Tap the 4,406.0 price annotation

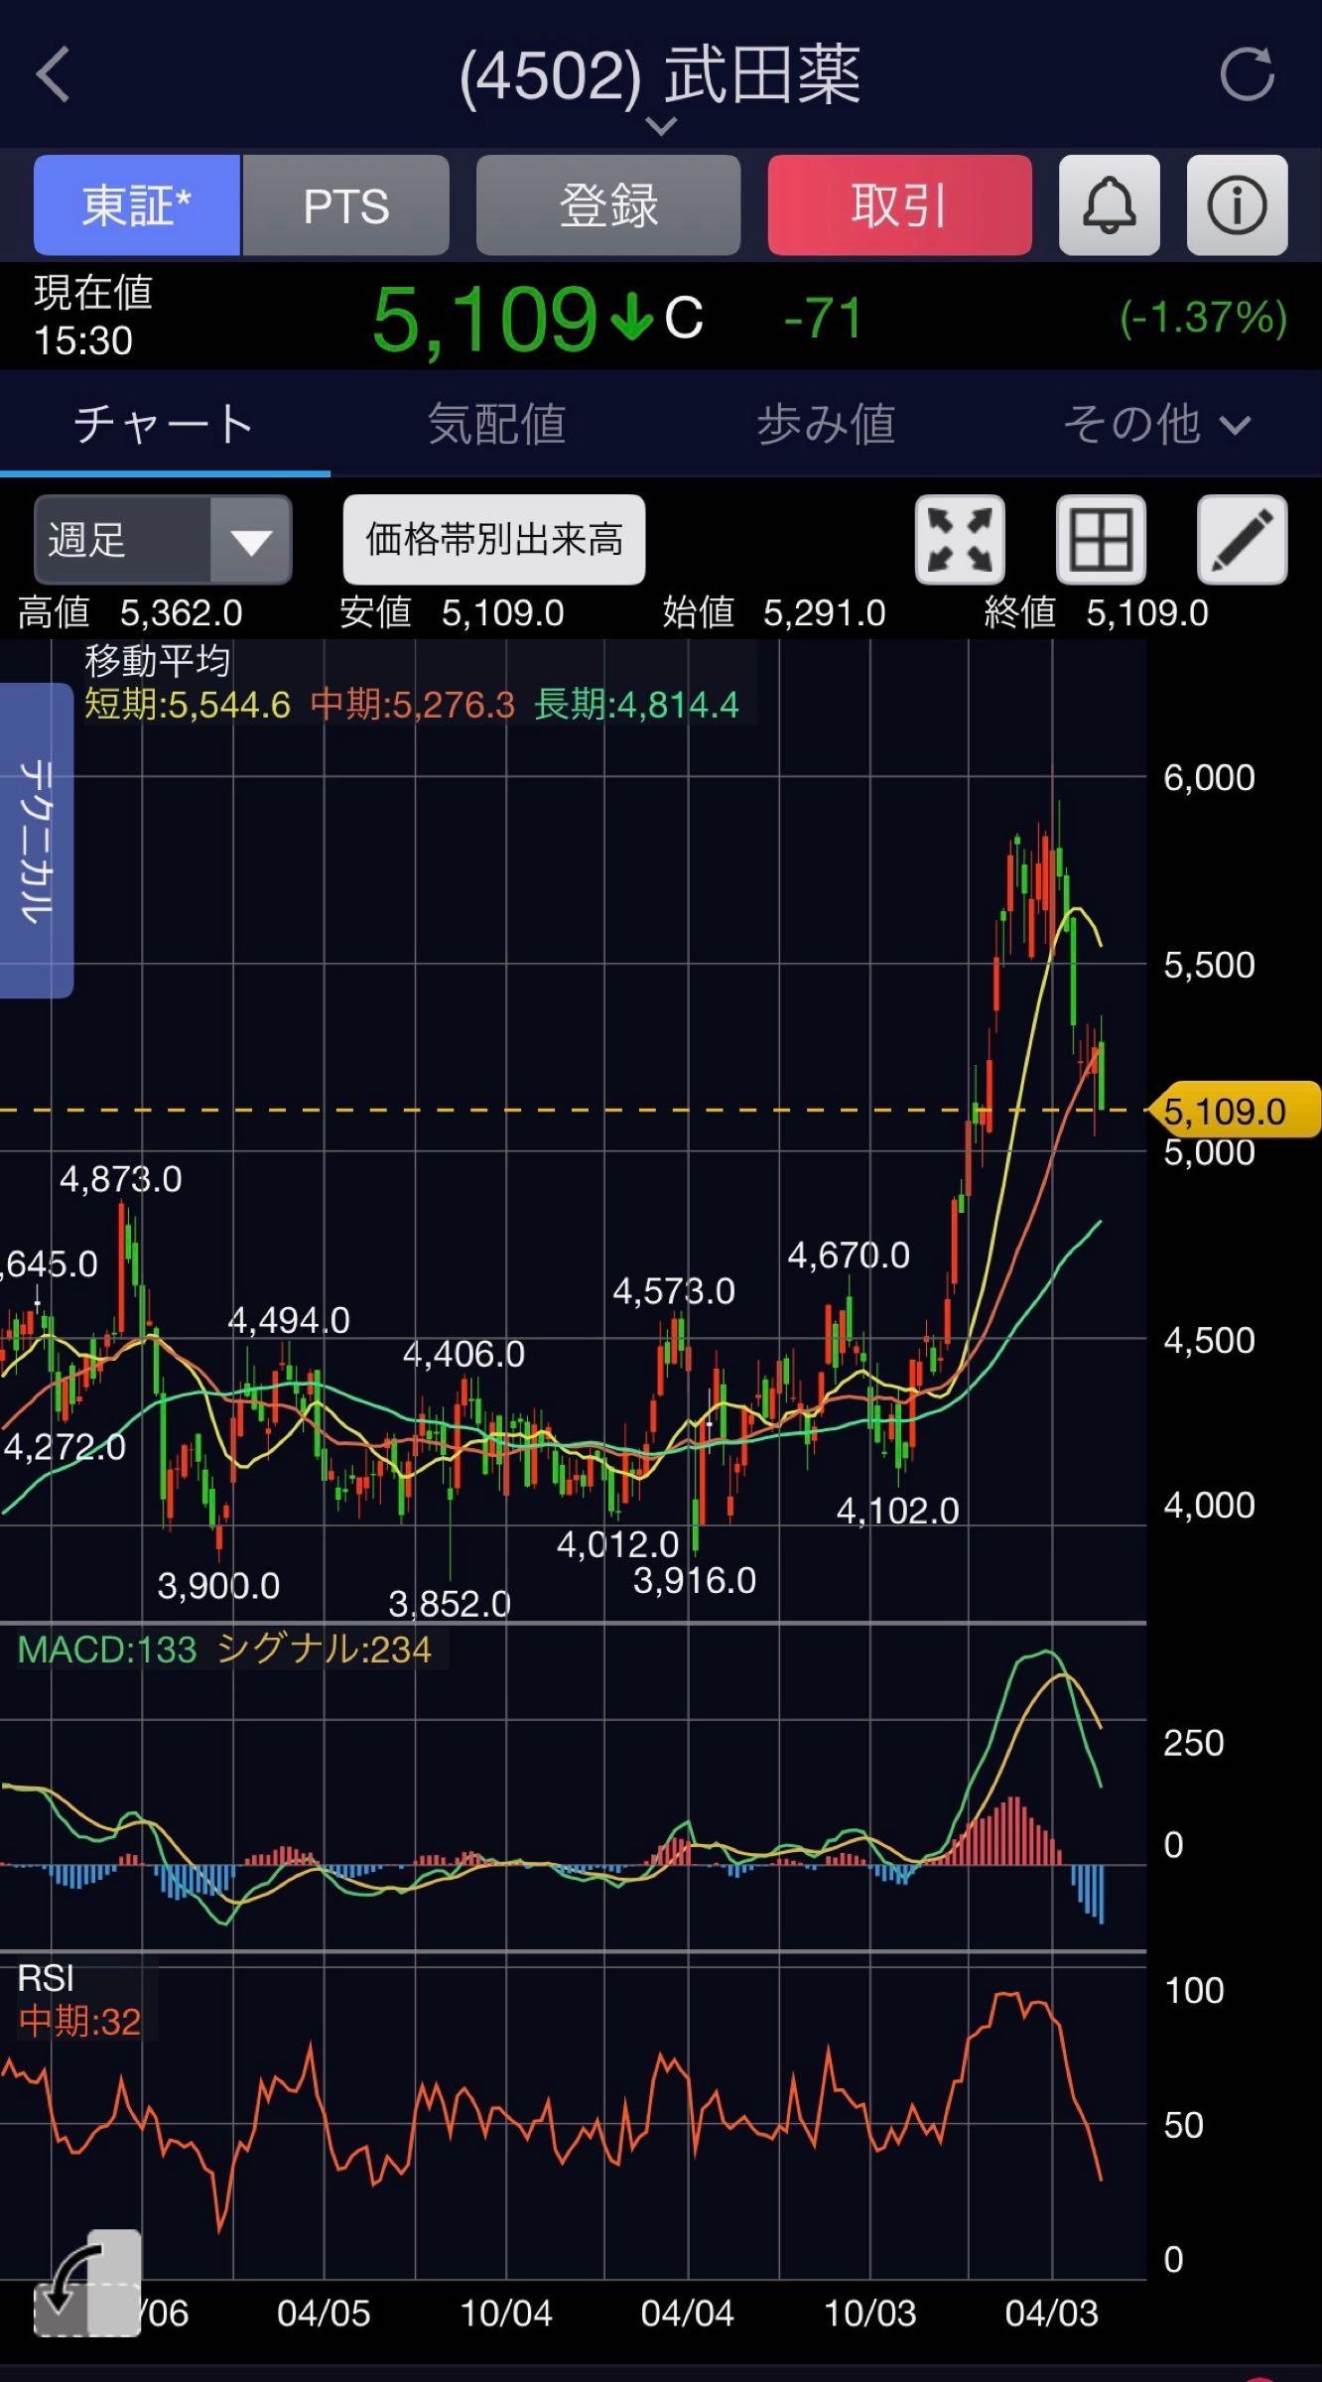[x=463, y=1354]
